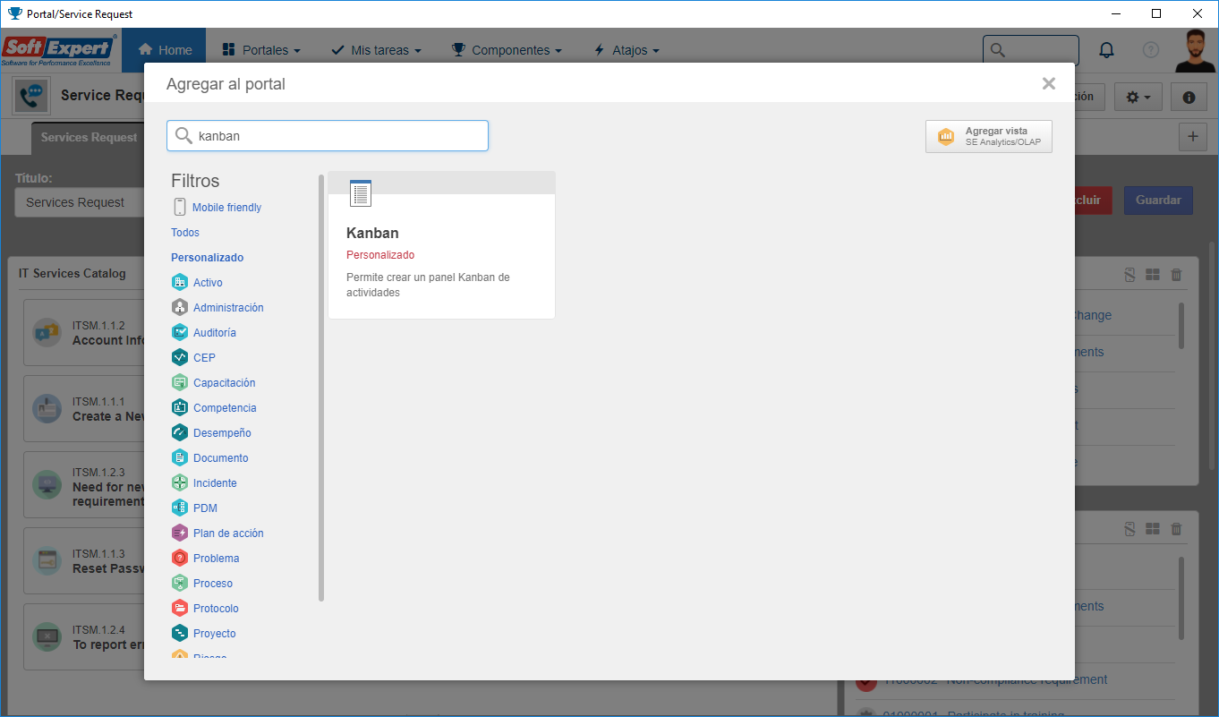
Task: Click the Problema filter icon
Action: click(x=180, y=558)
